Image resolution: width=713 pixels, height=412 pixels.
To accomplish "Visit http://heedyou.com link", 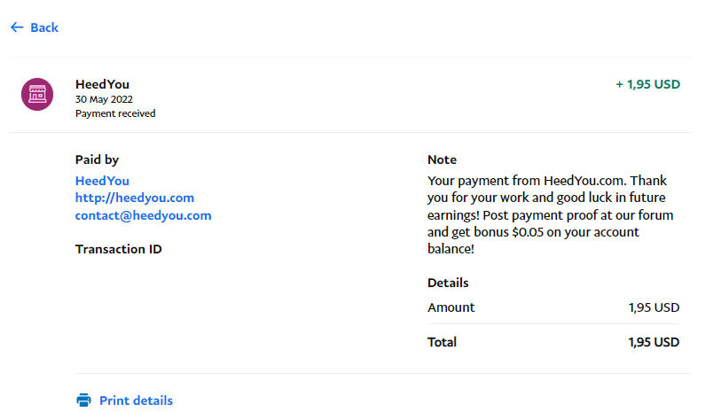I will [135, 198].
